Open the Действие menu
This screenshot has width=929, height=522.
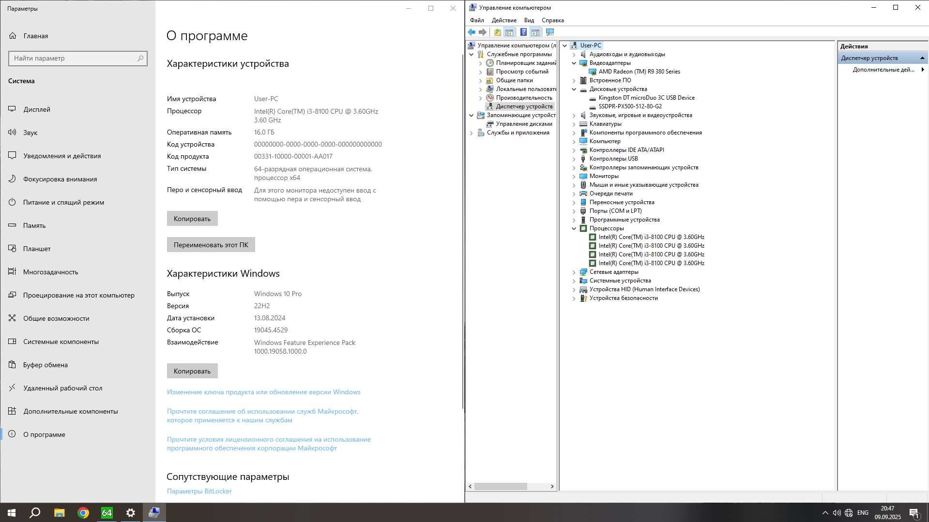[504, 20]
